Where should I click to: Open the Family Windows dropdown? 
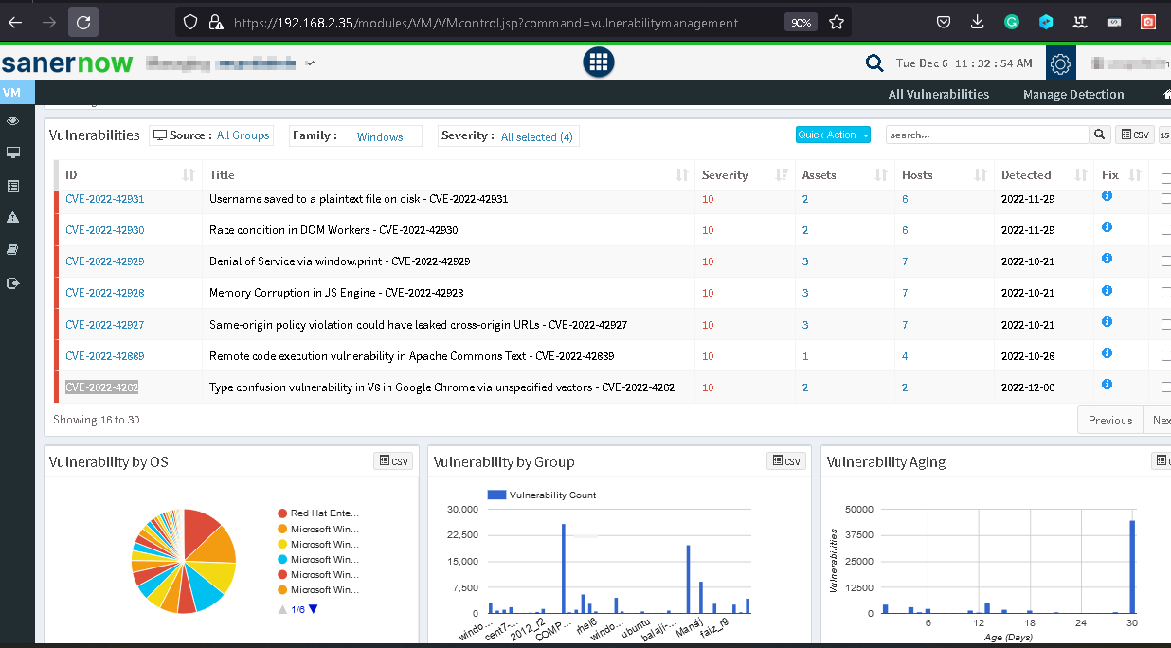pos(380,136)
